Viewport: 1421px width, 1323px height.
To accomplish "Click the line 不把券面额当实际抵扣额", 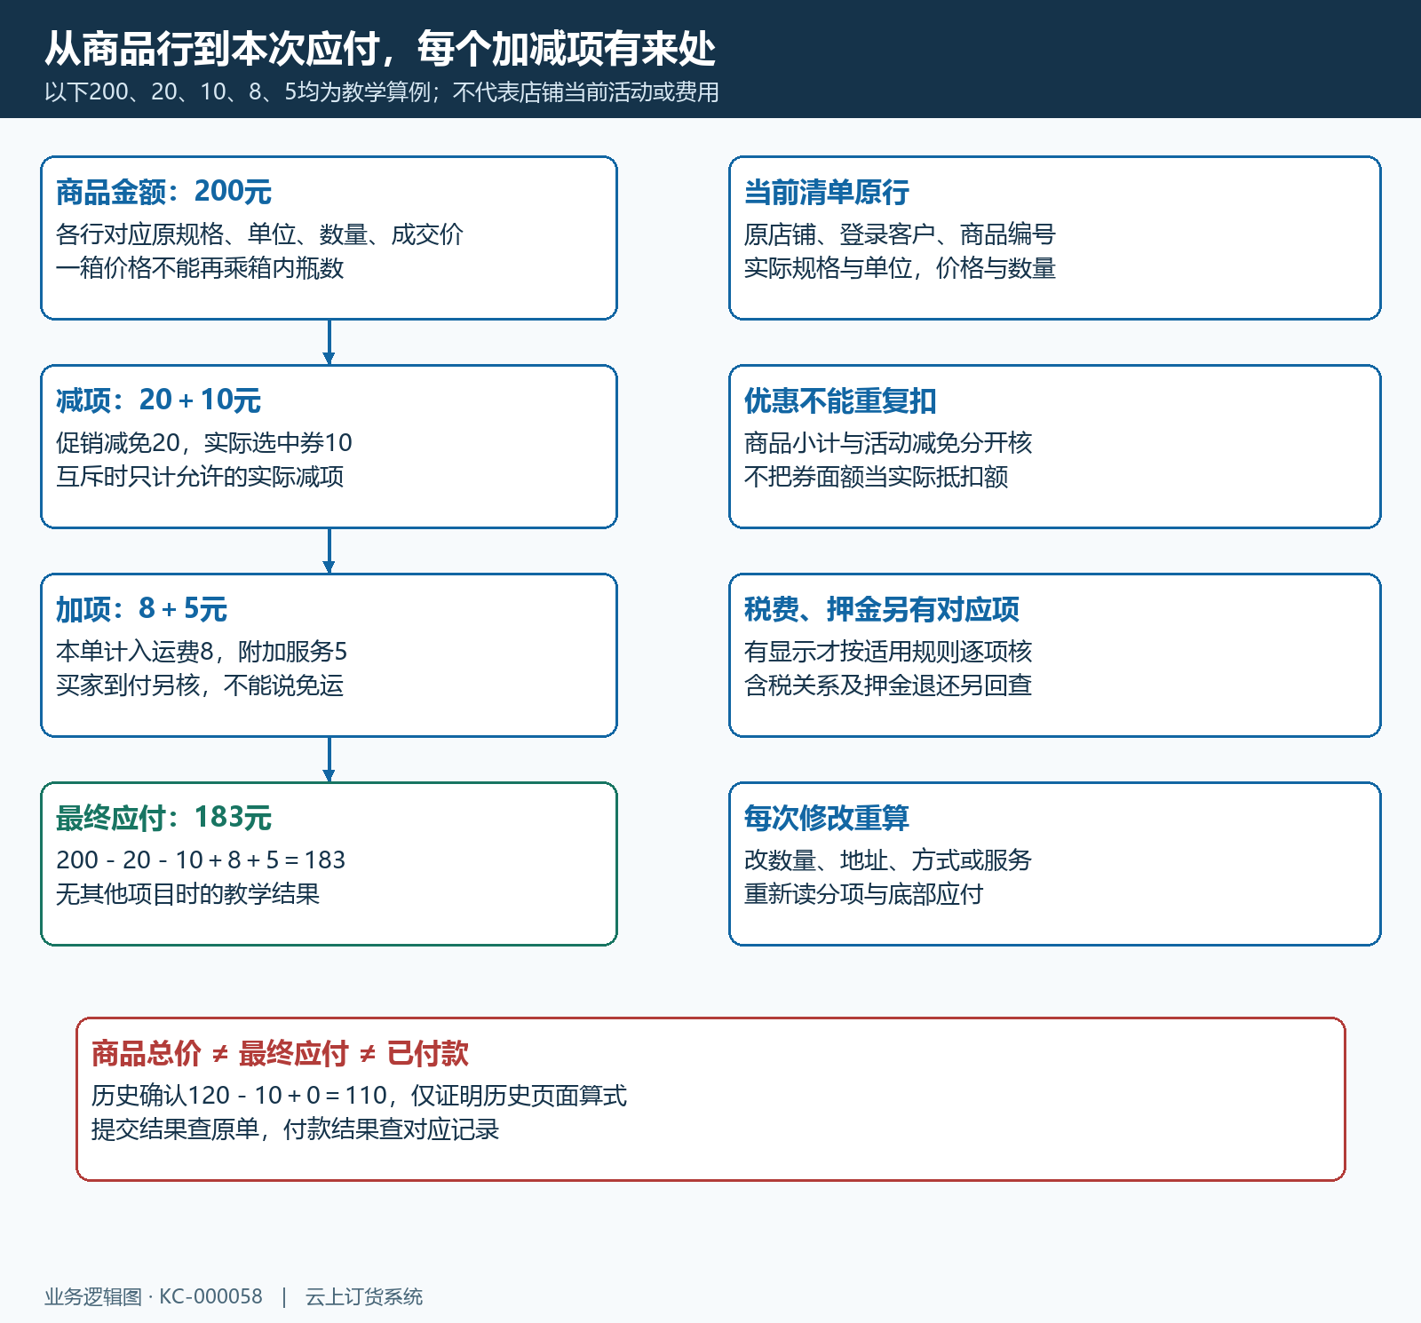I will point(876,477).
